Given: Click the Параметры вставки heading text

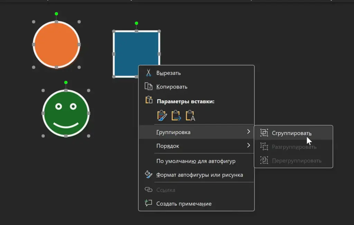Looking at the screenshot, I should pos(186,102).
